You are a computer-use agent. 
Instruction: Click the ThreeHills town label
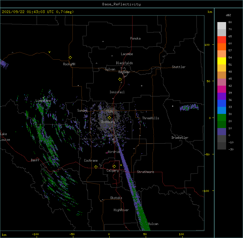point(151,118)
